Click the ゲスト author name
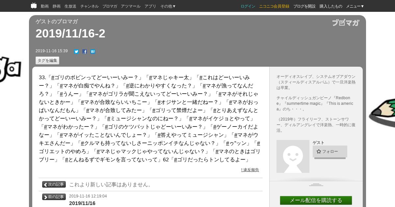 318,143
